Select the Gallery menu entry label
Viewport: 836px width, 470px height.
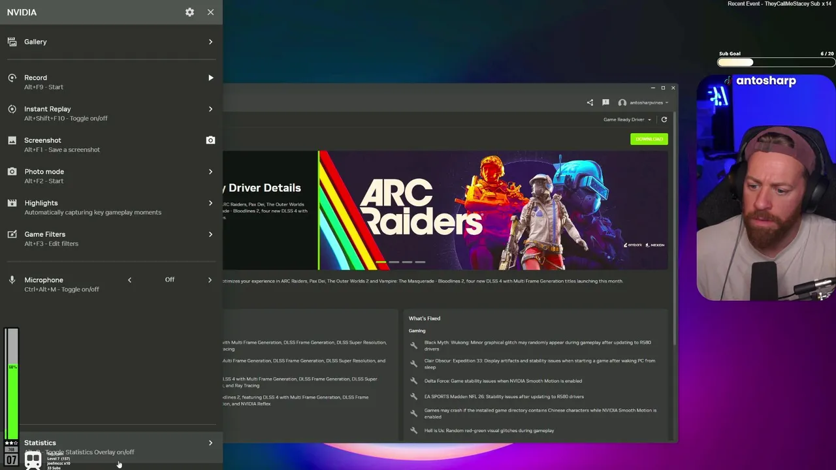click(x=35, y=42)
